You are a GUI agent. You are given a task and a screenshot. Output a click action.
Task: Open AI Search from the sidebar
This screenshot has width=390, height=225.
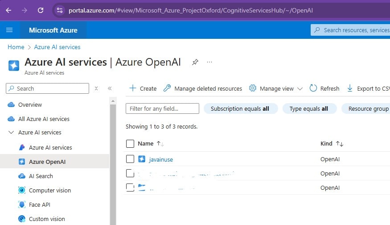41,176
